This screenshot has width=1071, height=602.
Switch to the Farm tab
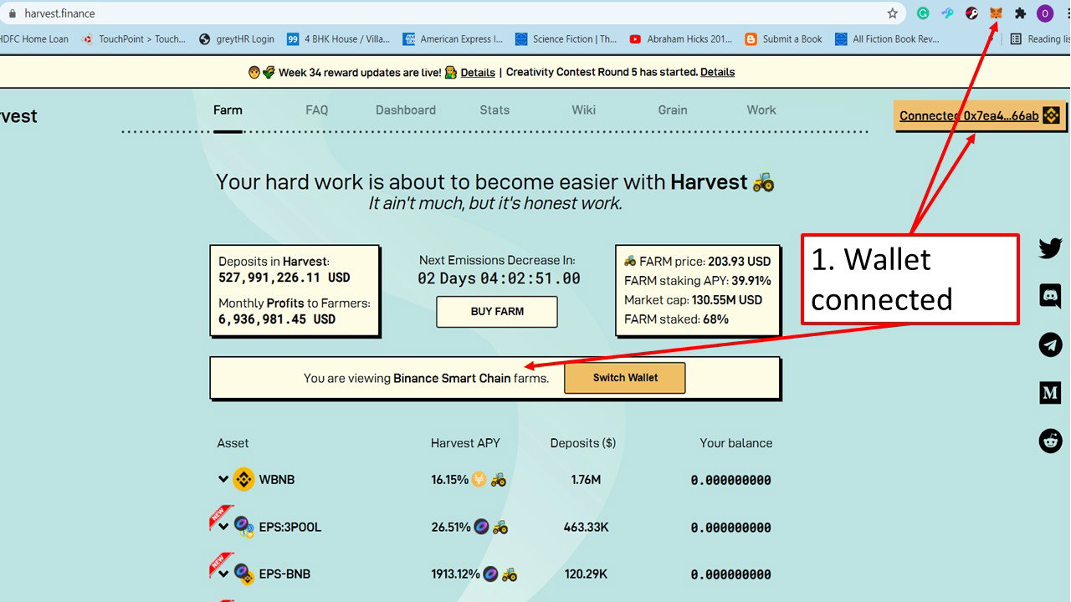pyautogui.click(x=228, y=110)
